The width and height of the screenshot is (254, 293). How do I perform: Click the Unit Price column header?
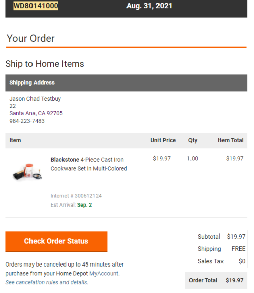(x=163, y=140)
